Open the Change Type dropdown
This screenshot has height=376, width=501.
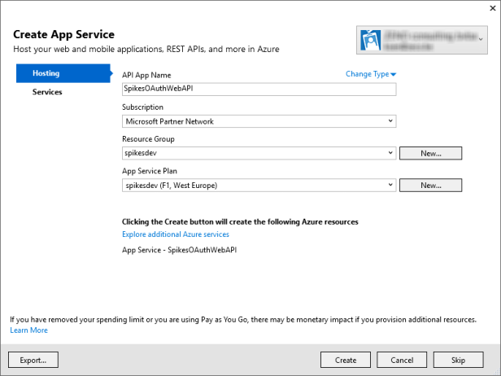371,74
